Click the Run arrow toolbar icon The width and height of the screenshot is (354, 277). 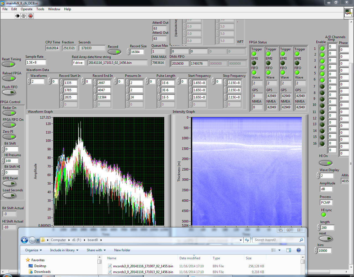(17, 16)
